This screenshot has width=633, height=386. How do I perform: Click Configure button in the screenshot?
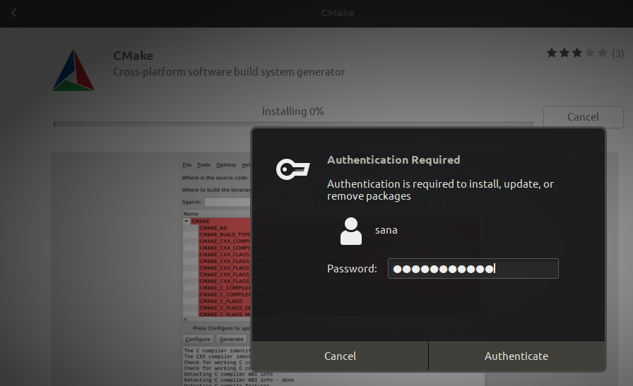pyautogui.click(x=198, y=339)
